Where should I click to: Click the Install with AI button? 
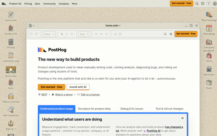click(78, 87)
